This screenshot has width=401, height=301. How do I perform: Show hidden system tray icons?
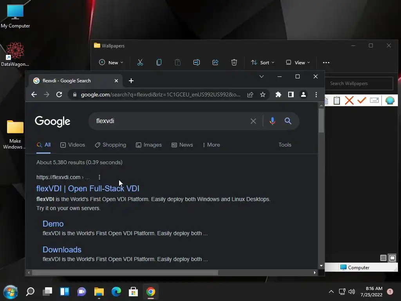point(331,292)
